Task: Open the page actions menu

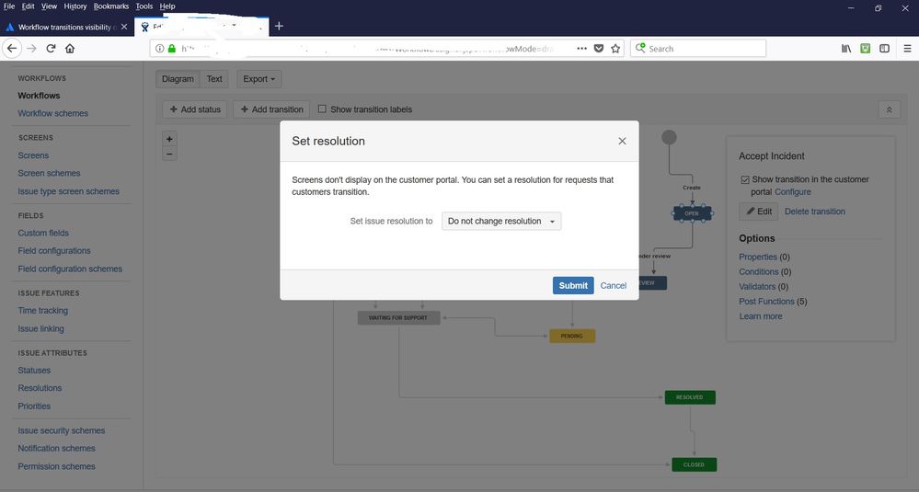Action: (581, 49)
